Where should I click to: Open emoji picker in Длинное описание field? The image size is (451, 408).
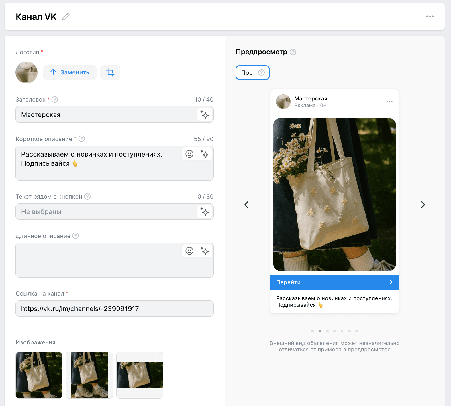pyautogui.click(x=189, y=251)
